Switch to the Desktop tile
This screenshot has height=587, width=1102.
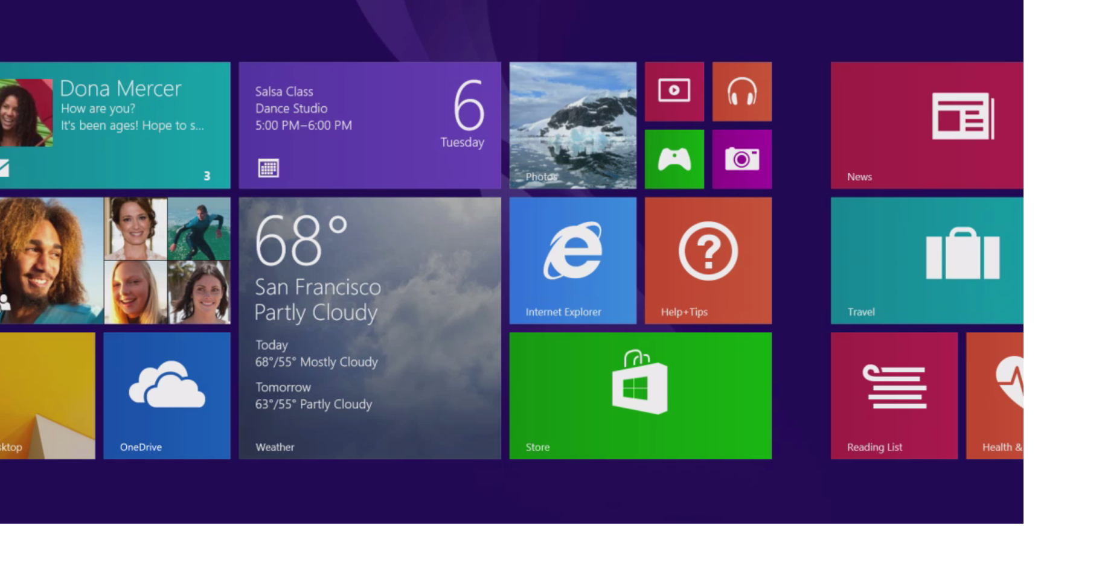(x=47, y=395)
